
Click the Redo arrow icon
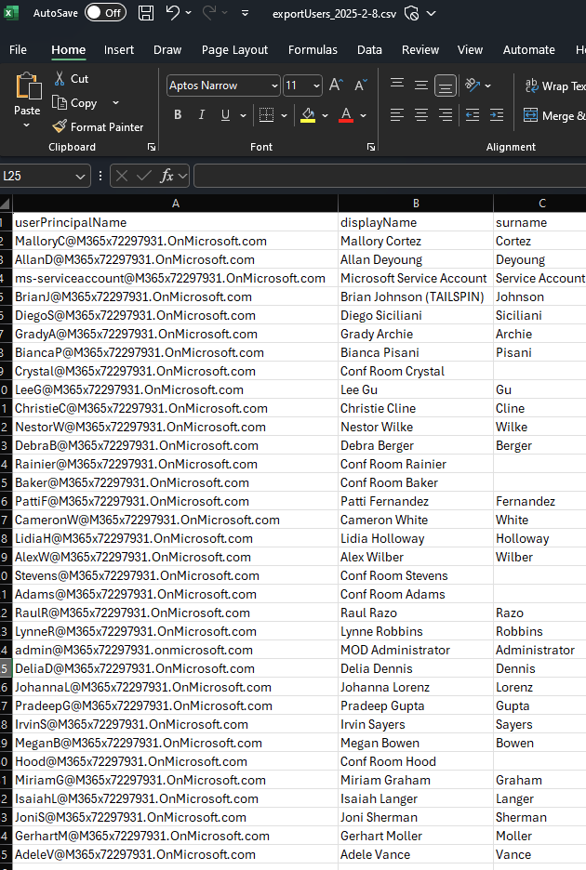(x=209, y=12)
